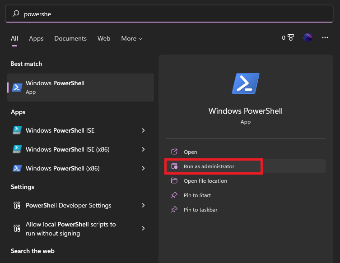This screenshot has height=263, width=340.
Task: Click the Run as administrator shield icon
Action: [x=174, y=166]
